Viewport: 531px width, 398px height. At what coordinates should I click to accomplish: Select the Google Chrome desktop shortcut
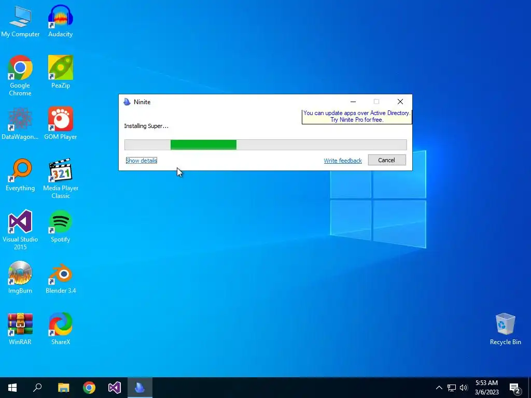point(20,76)
